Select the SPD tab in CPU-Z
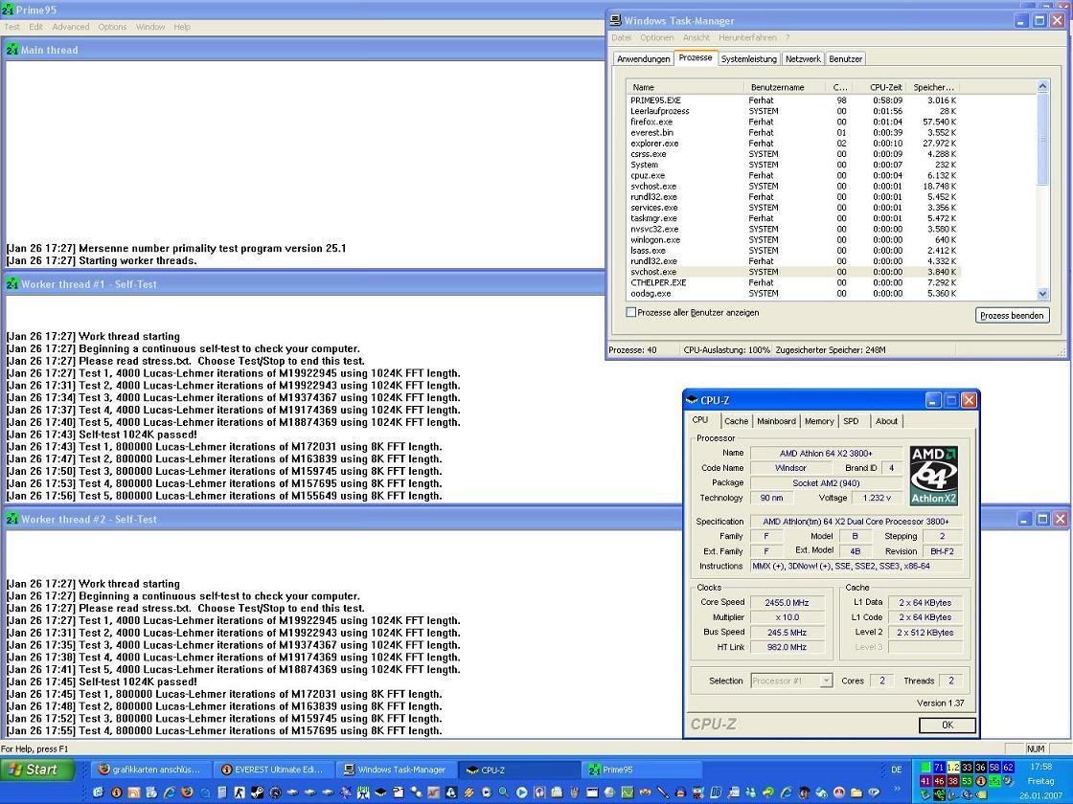 point(852,421)
